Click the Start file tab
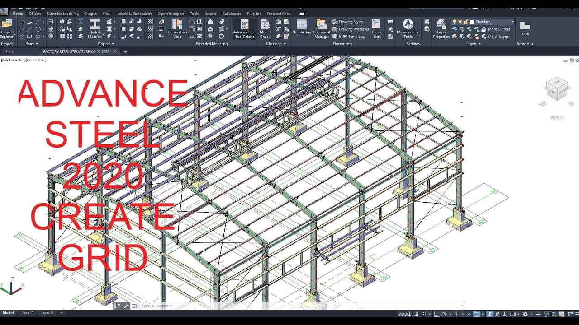Image resolution: width=579 pixels, height=325 pixels. (x=9, y=52)
